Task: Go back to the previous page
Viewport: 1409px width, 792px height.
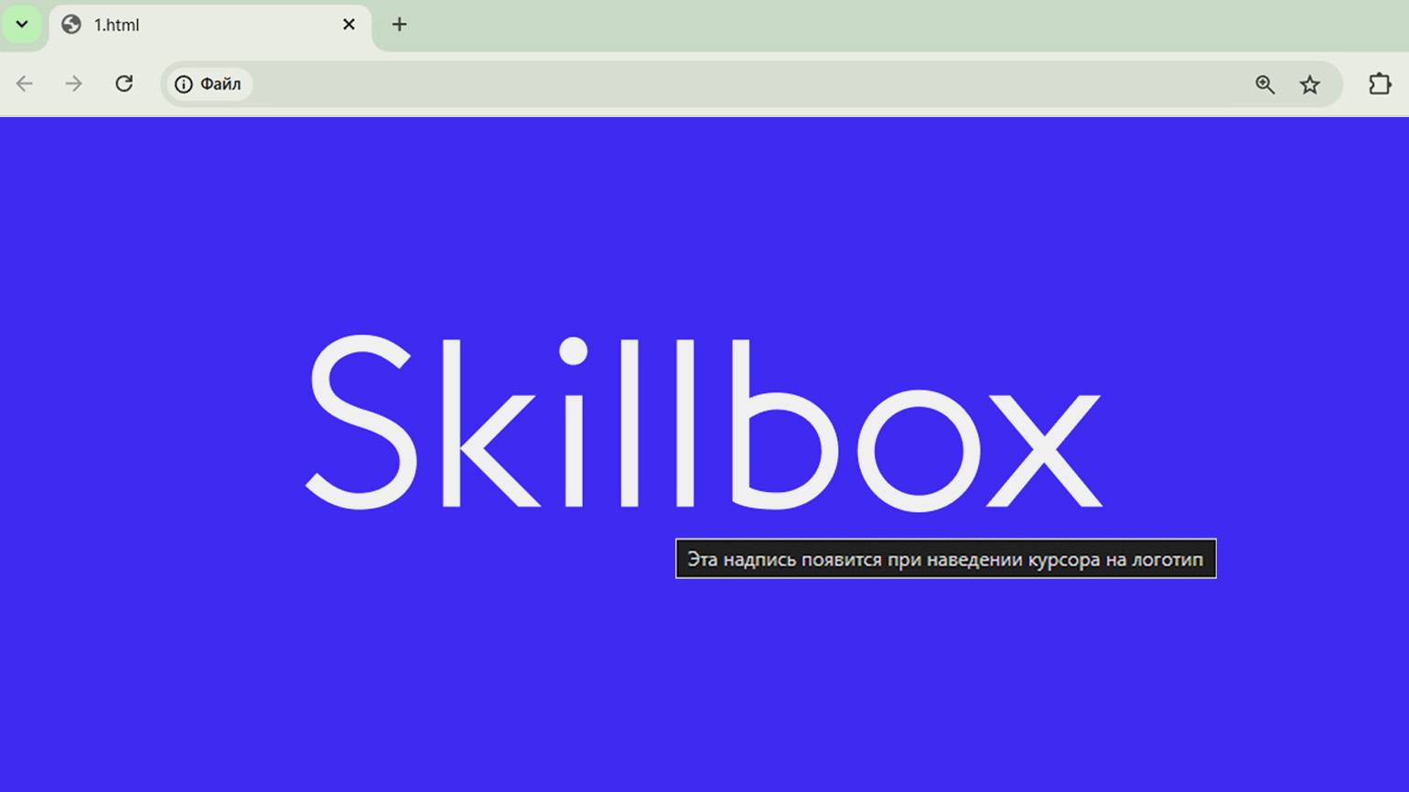Action: pyautogui.click(x=25, y=84)
